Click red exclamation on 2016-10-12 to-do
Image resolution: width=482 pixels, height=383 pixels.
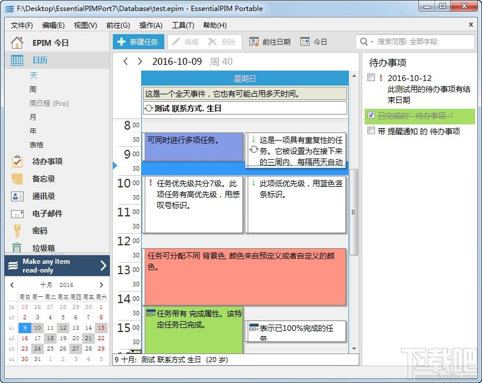pos(381,78)
